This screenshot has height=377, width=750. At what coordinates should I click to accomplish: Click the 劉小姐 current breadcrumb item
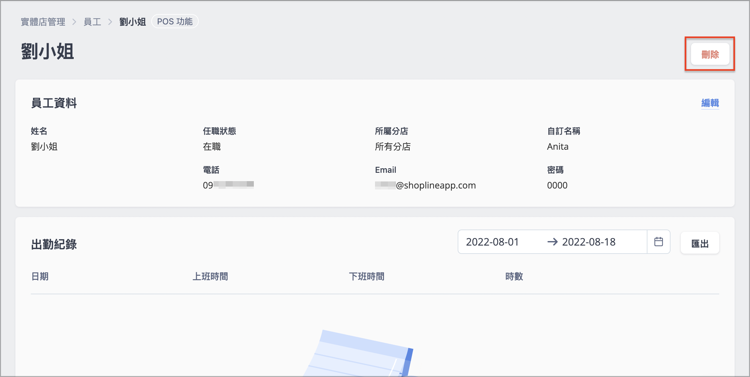tap(132, 22)
